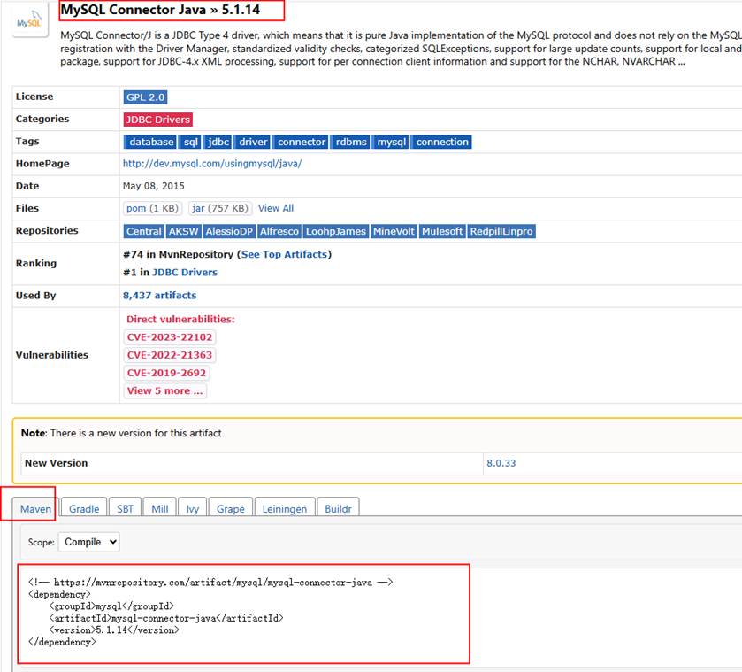Switch to the Gradle tab
The width and height of the screenshot is (742, 672).
coord(84,508)
